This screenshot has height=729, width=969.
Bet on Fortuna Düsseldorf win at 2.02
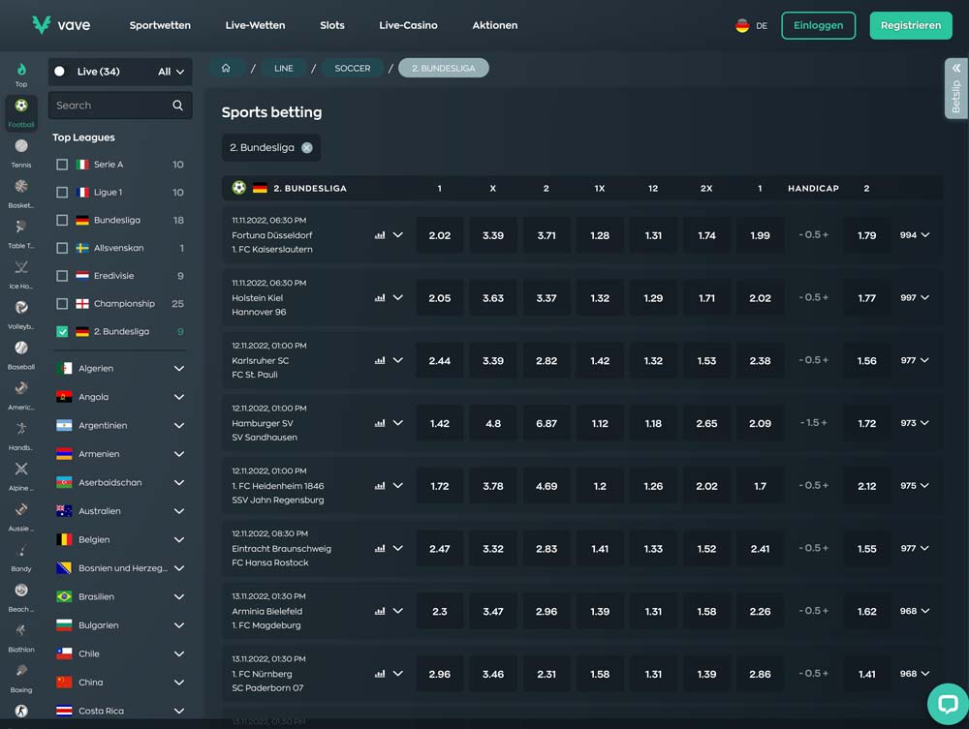(x=439, y=235)
